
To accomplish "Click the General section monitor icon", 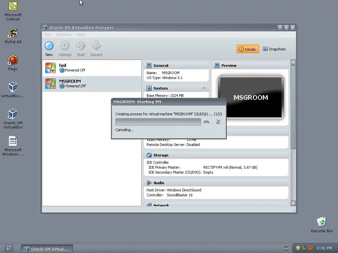I will tap(149, 66).
